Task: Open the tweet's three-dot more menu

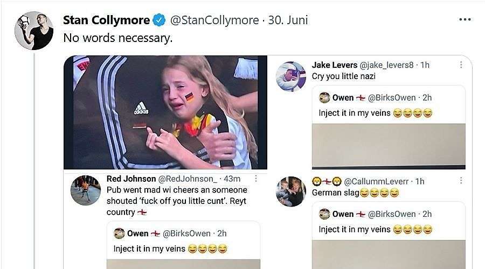Action: pos(465,19)
